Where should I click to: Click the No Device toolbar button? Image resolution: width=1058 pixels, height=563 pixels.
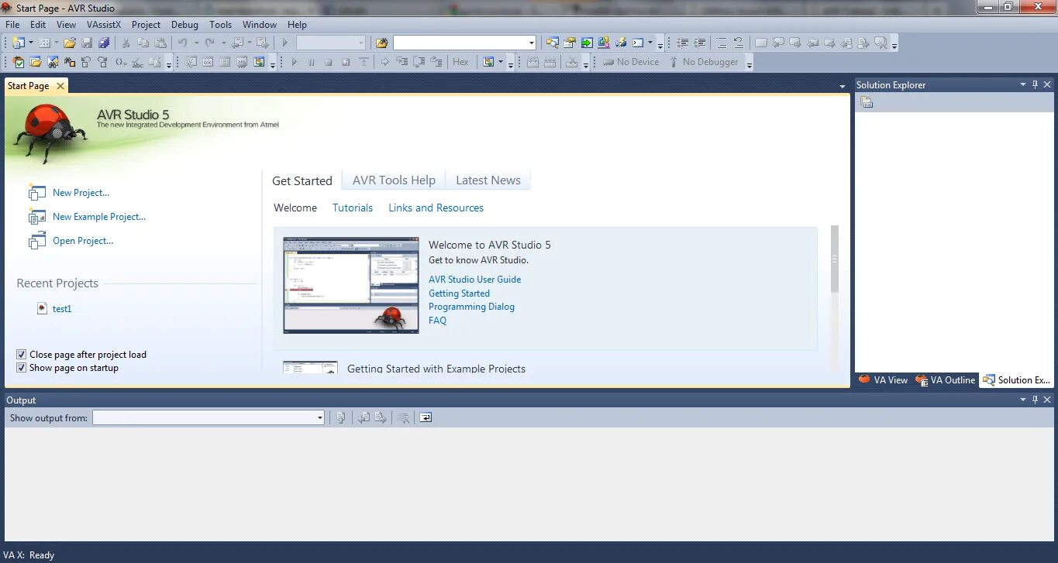(630, 62)
